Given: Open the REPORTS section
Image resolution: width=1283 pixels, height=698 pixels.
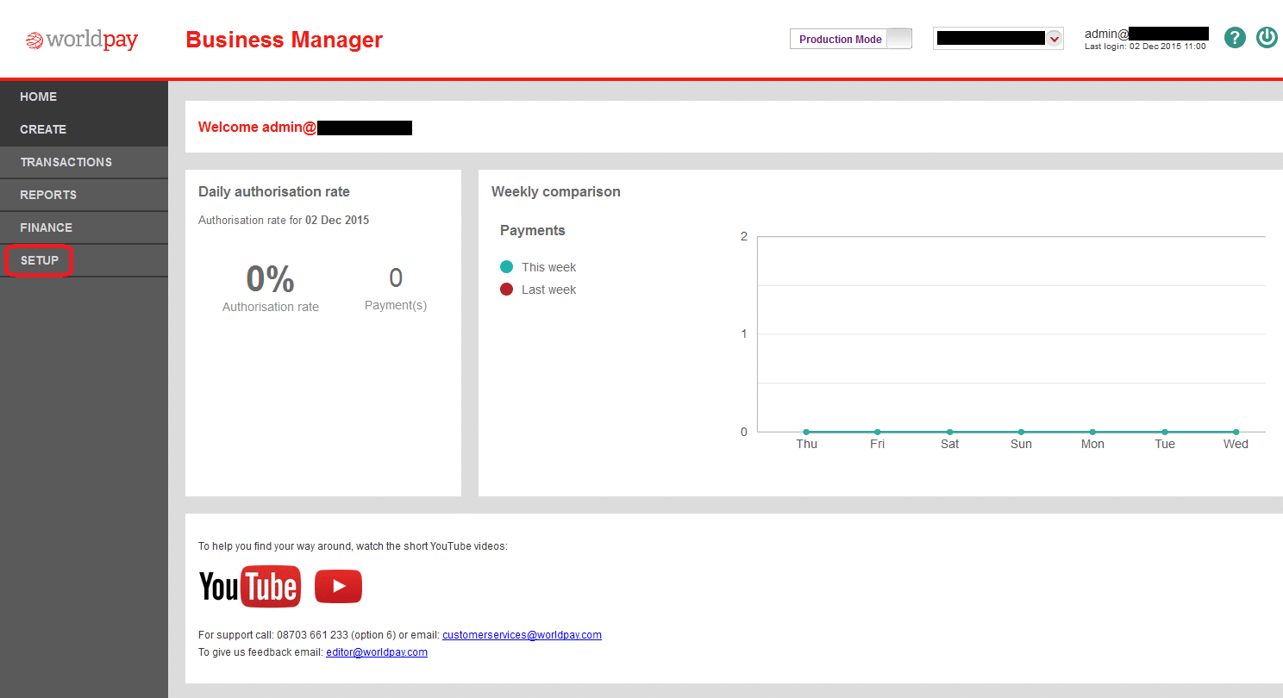Looking at the screenshot, I should [48, 195].
